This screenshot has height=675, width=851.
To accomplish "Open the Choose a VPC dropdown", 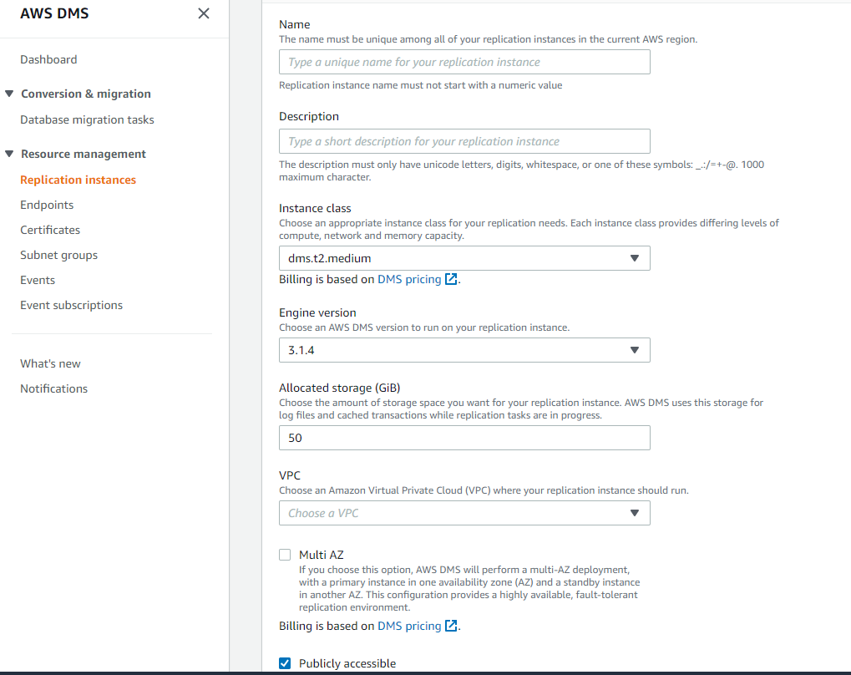I will (464, 513).
